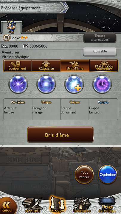Screen dimensions: 121x214
Task: Open Accueil from the bottom navigation
Action: coord(32,205)
